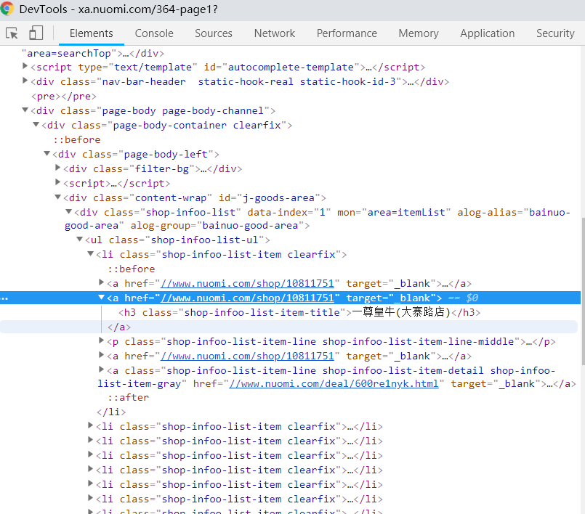The width and height of the screenshot is (585, 514).
Task: Open the Security tab
Action: [x=555, y=33]
